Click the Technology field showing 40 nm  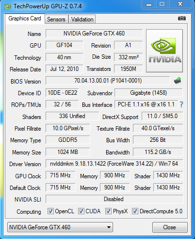click(x=64, y=57)
